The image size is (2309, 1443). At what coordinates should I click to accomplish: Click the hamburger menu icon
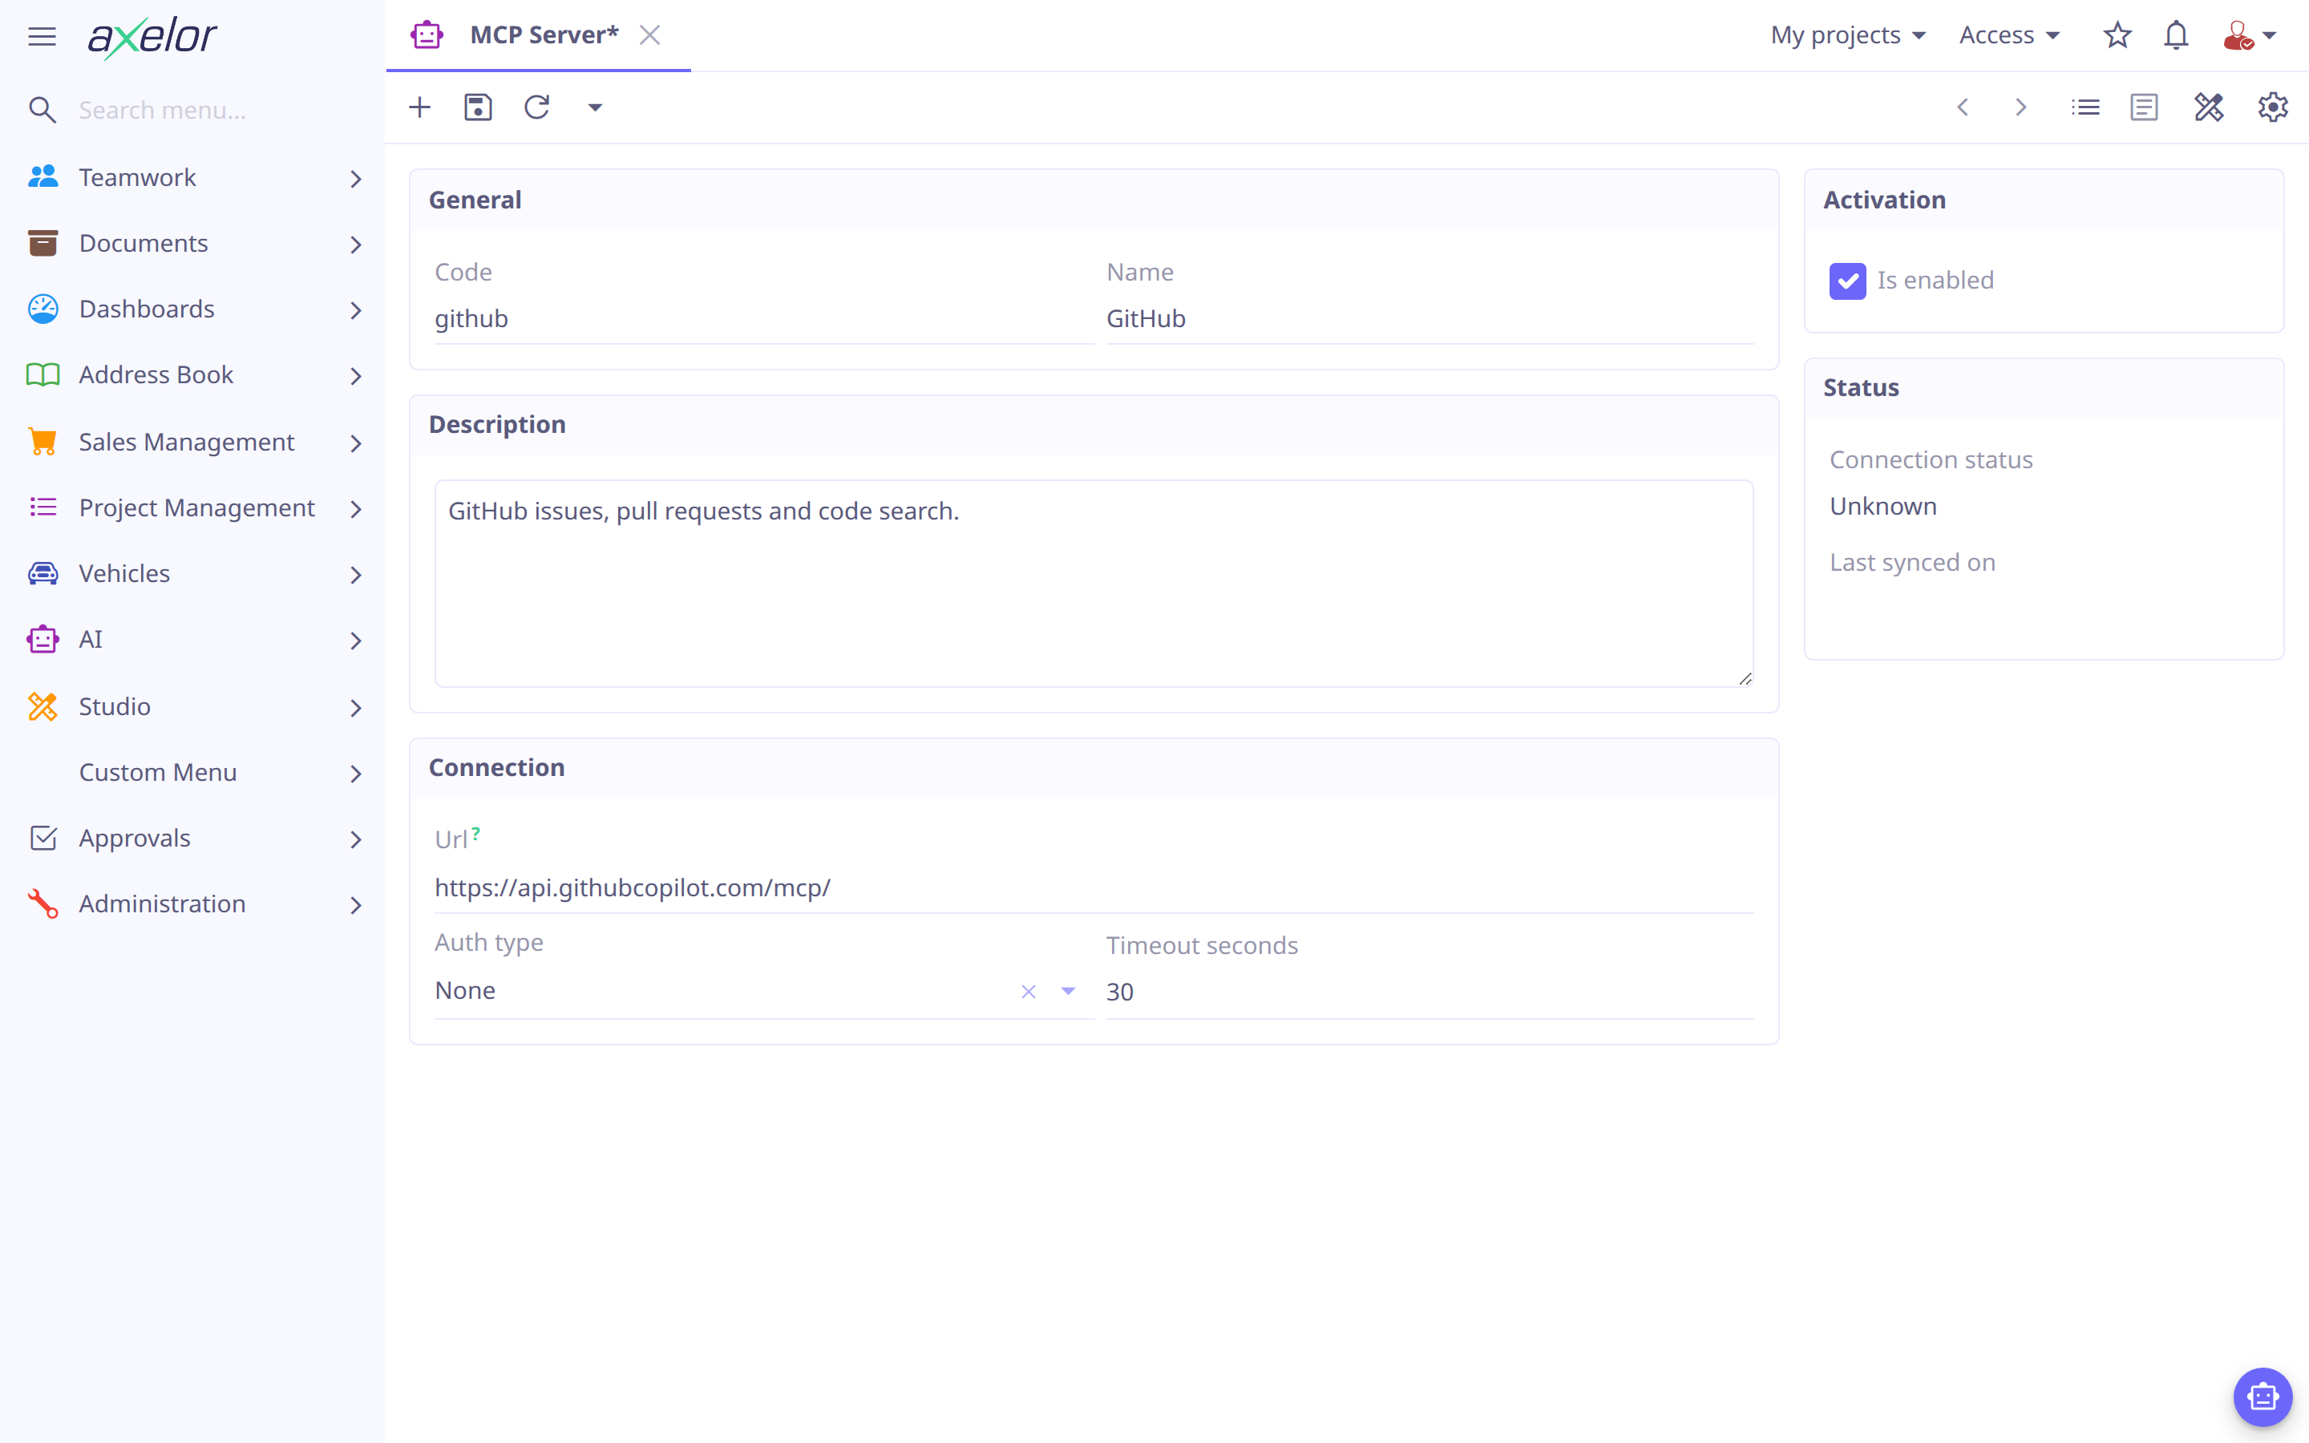[x=42, y=36]
